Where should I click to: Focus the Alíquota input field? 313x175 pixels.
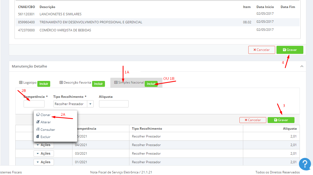click(114, 104)
